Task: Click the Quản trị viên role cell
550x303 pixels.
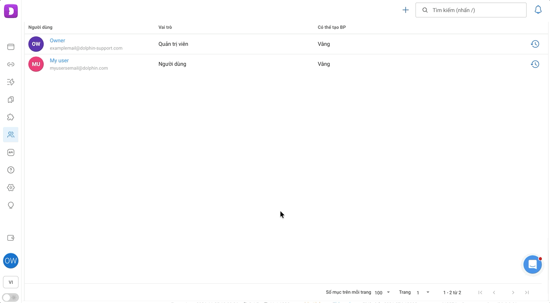Action: 173,44
